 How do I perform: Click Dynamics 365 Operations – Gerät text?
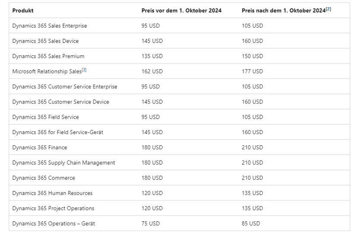click(54, 223)
